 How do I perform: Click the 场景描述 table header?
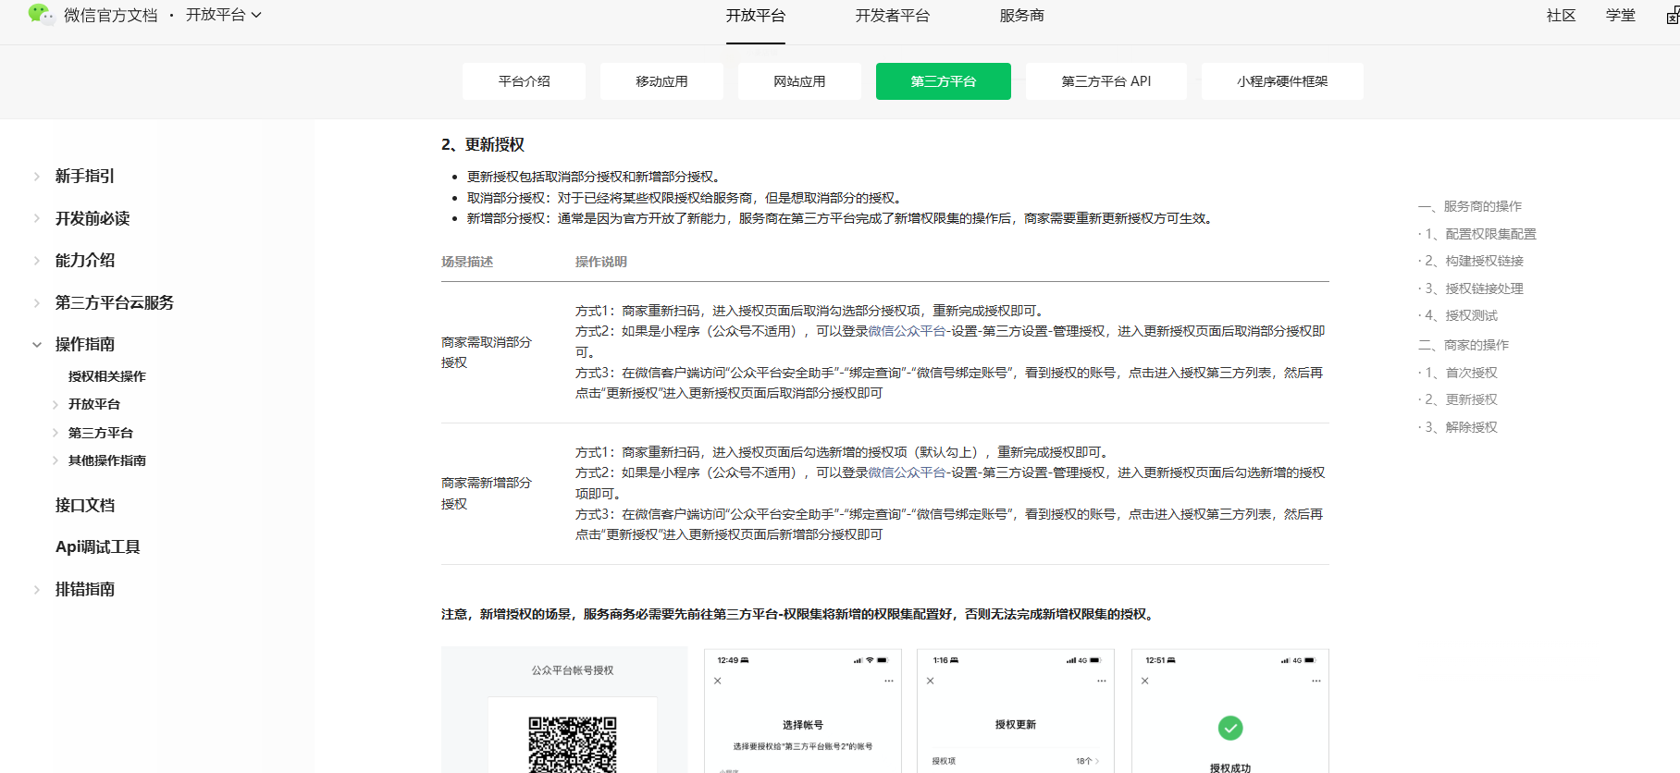pyautogui.click(x=467, y=262)
